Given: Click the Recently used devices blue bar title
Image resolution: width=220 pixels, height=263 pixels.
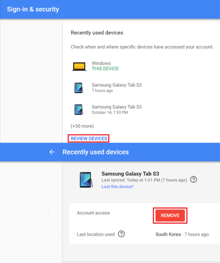Looking at the screenshot, I should click(96, 152).
